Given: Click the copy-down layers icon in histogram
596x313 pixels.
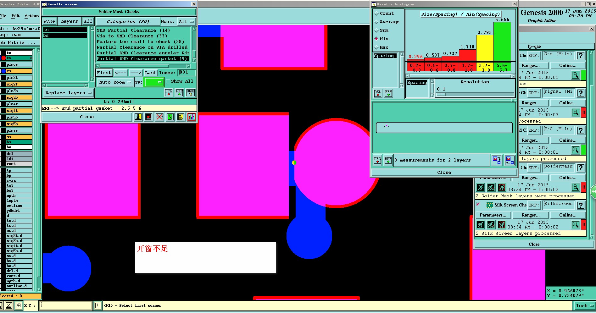Looking at the screenshot, I should click(497, 160).
